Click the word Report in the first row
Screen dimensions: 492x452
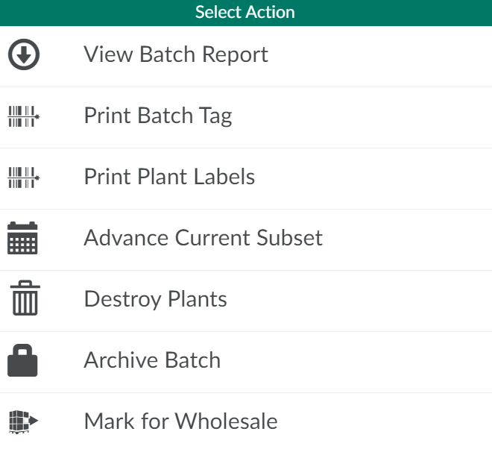click(234, 54)
